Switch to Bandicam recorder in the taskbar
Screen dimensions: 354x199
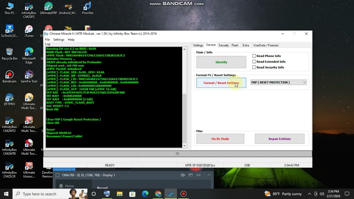point(183,194)
